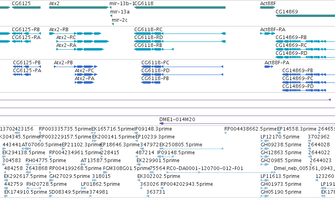Select EST LP11613.5prime
335x198 pixels.
pos(280,176)
